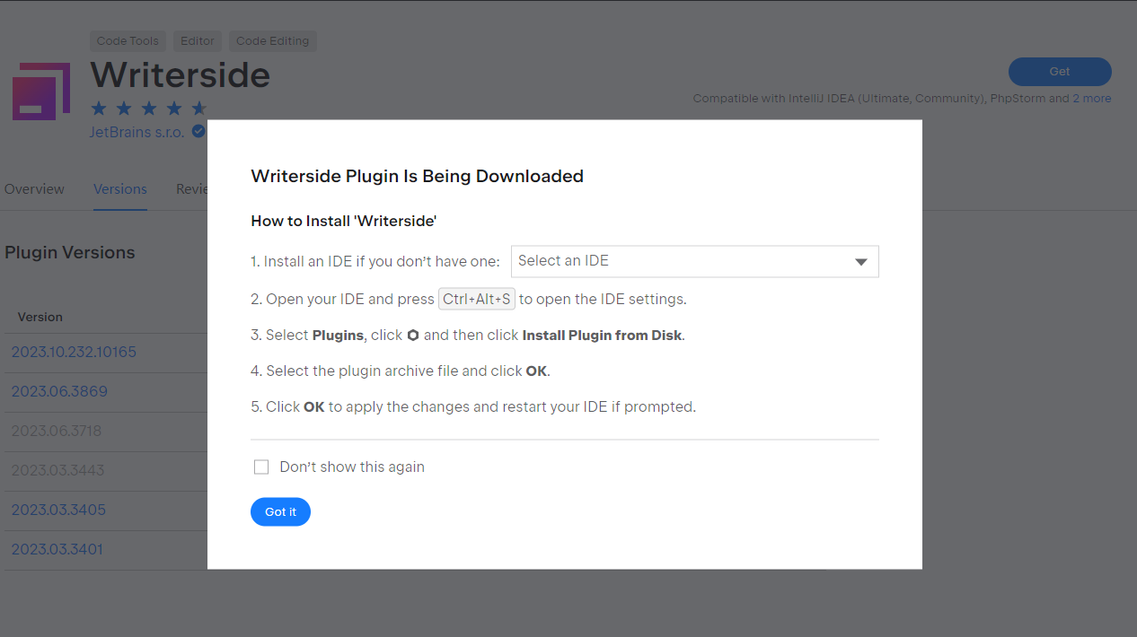Screen dimensions: 1137x637
Task: Click the verified badge beside JetBrains s.r.o.
Action: click(199, 131)
